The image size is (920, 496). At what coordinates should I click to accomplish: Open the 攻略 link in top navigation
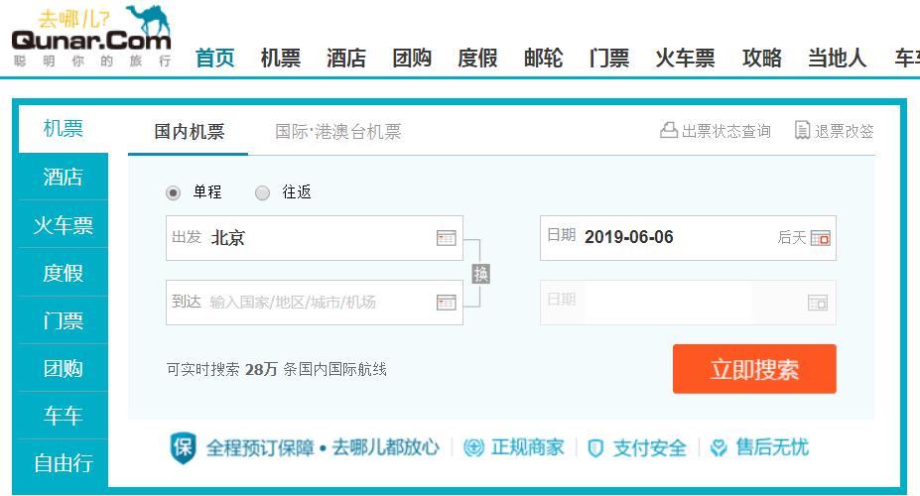click(x=761, y=59)
